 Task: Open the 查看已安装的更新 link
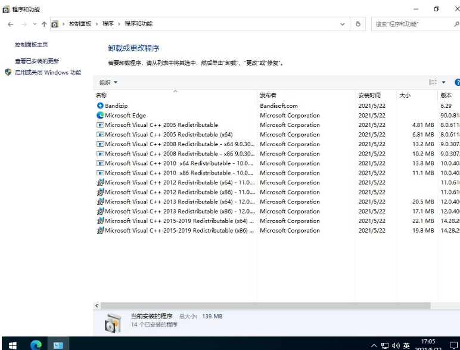[x=37, y=61]
